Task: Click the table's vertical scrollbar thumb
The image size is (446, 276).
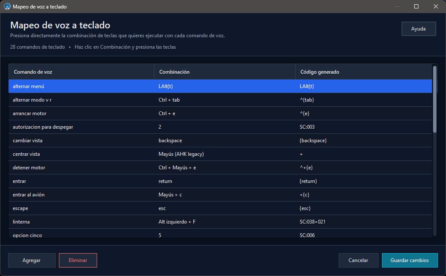Action: pos(435,99)
